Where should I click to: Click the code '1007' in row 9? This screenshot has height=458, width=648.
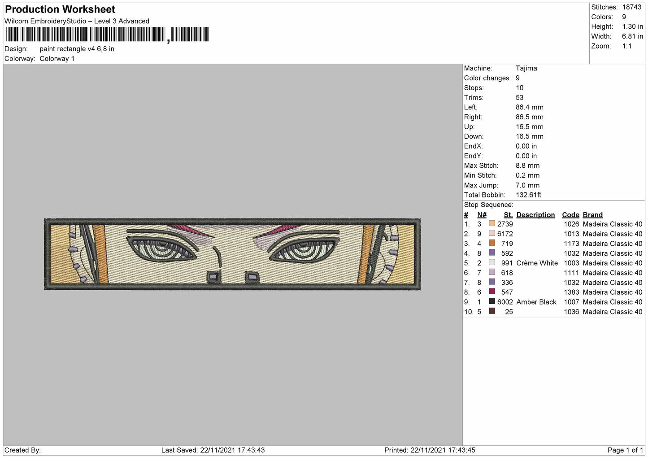[x=571, y=302]
